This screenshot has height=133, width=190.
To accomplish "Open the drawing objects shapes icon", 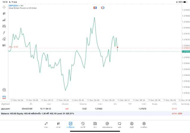I will pos(4,39).
